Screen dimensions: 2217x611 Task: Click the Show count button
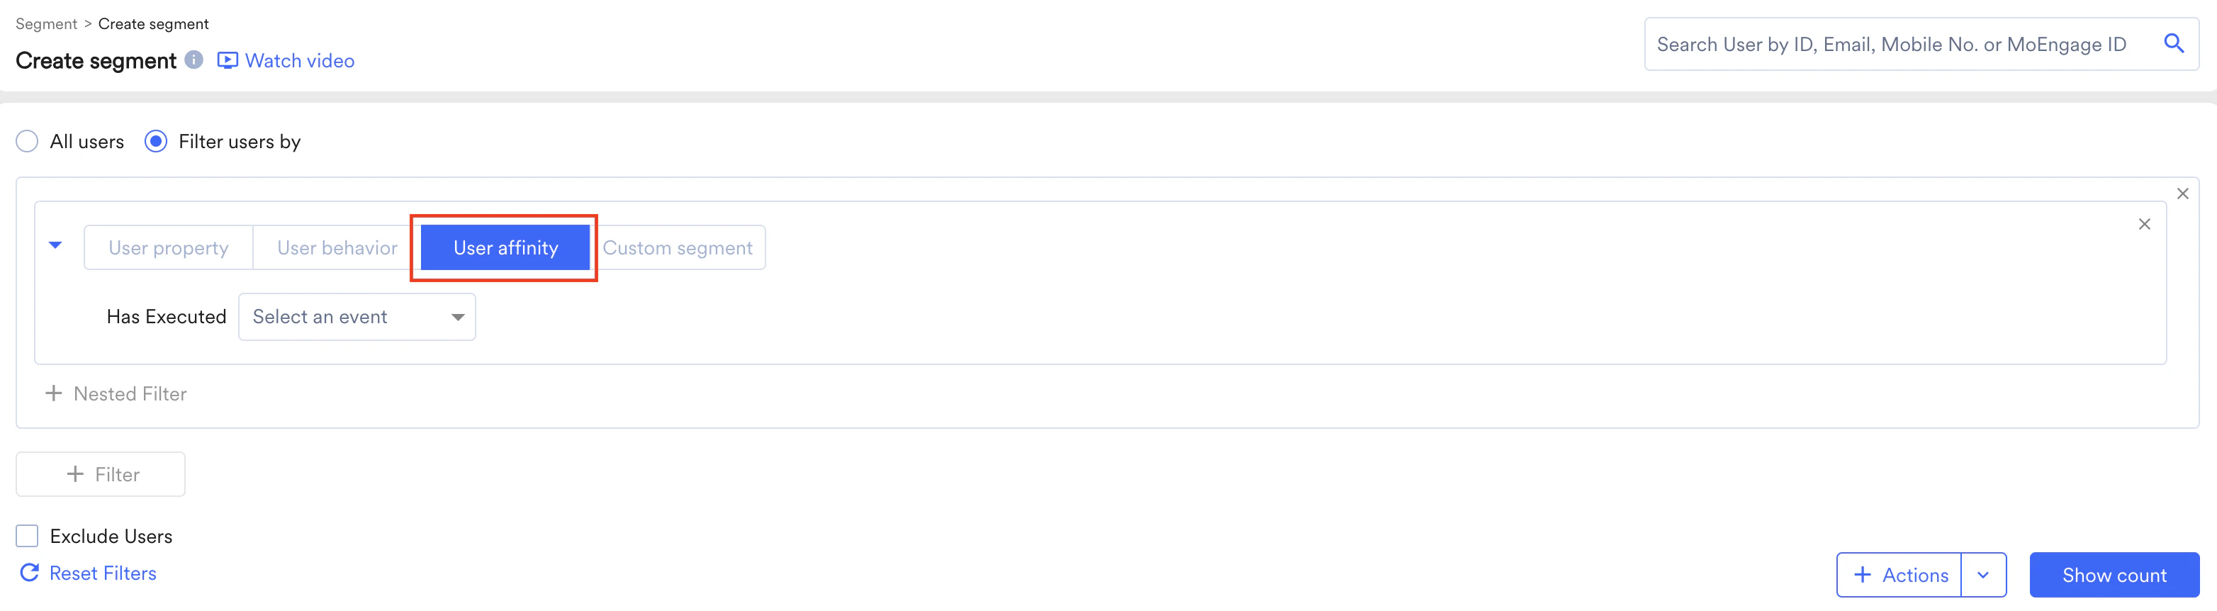(2114, 574)
